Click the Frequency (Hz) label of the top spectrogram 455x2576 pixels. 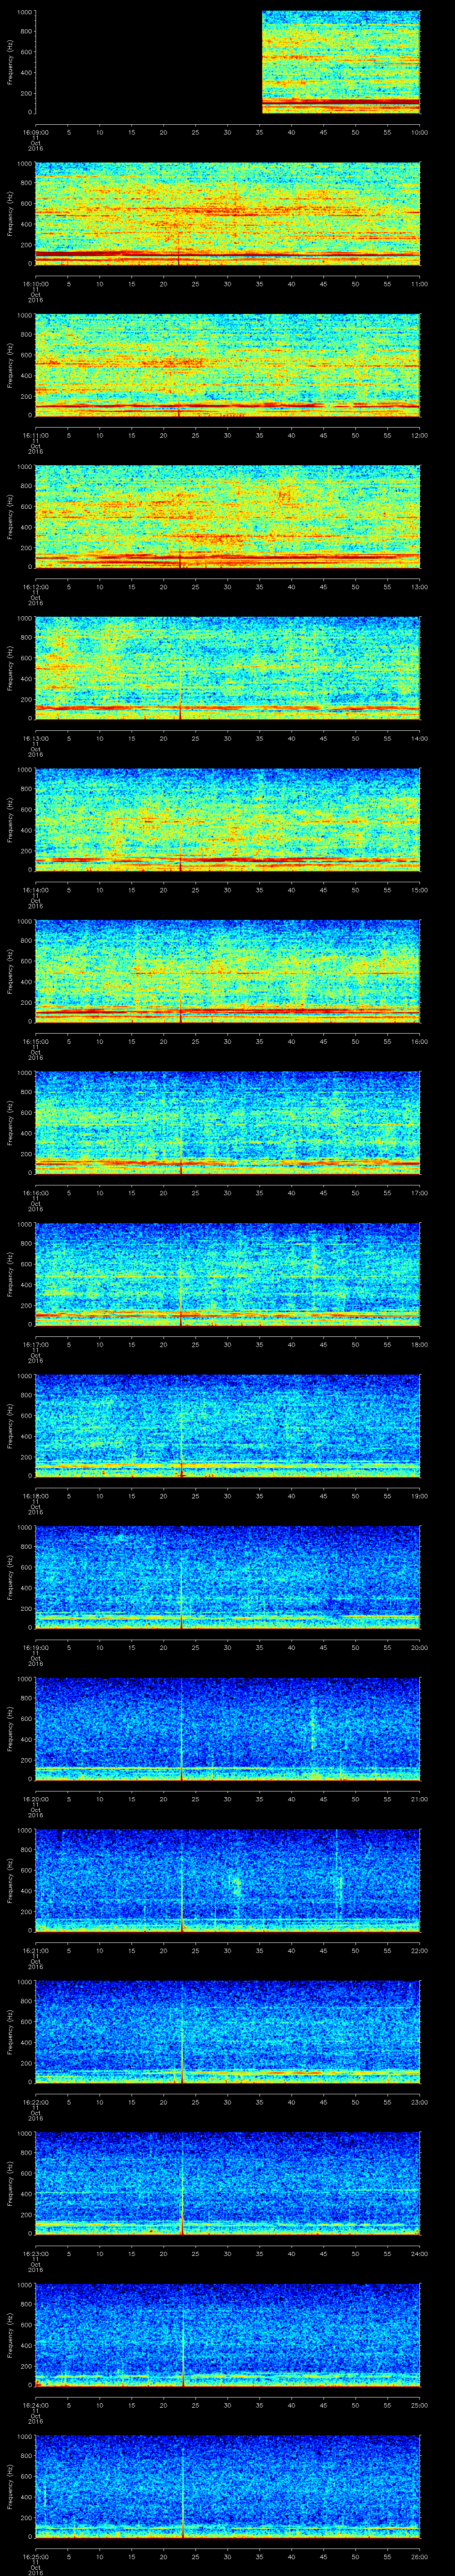click(10, 62)
